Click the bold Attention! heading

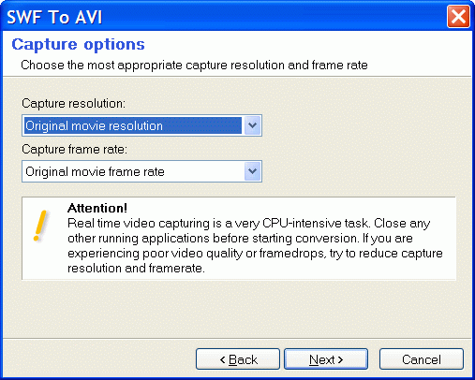click(97, 208)
